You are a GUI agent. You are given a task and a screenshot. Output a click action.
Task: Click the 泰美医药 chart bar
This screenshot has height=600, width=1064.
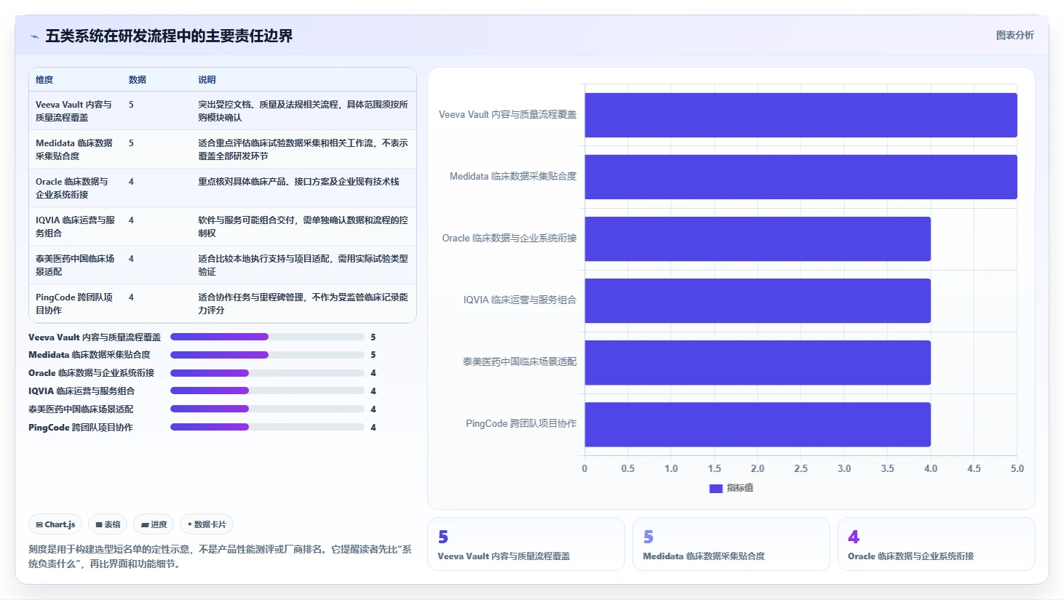tap(758, 362)
